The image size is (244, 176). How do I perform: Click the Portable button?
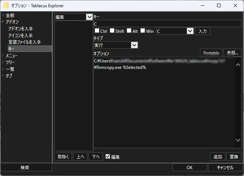point(211,53)
